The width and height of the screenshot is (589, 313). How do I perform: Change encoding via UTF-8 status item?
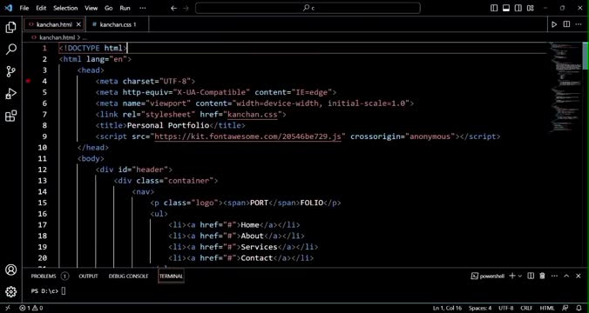coord(505,308)
